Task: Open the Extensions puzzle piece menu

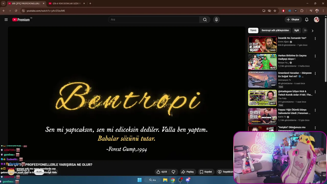Action: click(x=302, y=11)
